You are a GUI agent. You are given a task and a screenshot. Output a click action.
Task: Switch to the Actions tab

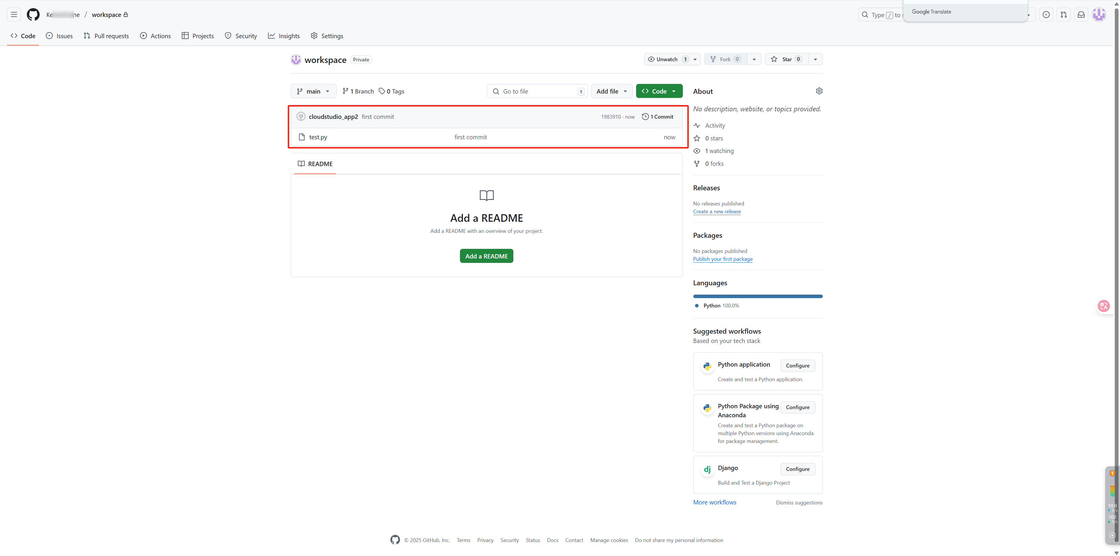(155, 36)
